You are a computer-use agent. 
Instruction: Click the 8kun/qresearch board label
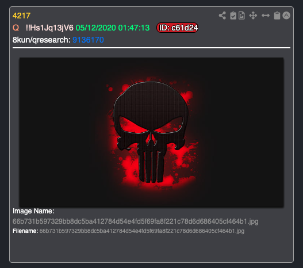pos(41,40)
